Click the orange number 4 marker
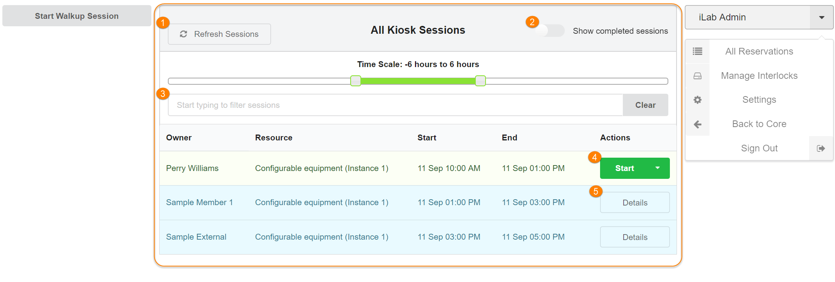Viewport: 835px width, 282px height. tap(595, 157)
